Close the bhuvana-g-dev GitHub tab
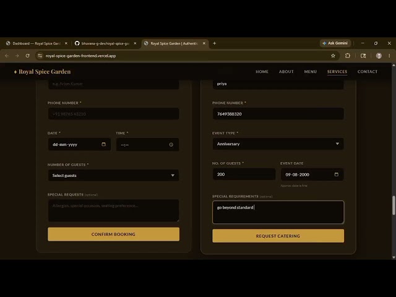 135,43
